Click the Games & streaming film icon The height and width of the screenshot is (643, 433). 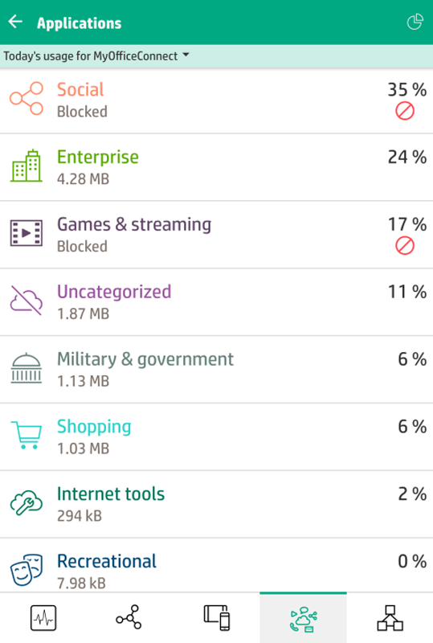(x=27, y=233)
